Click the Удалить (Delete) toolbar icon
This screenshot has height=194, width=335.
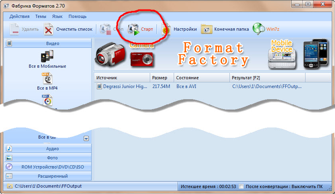(x=14, y=29)
